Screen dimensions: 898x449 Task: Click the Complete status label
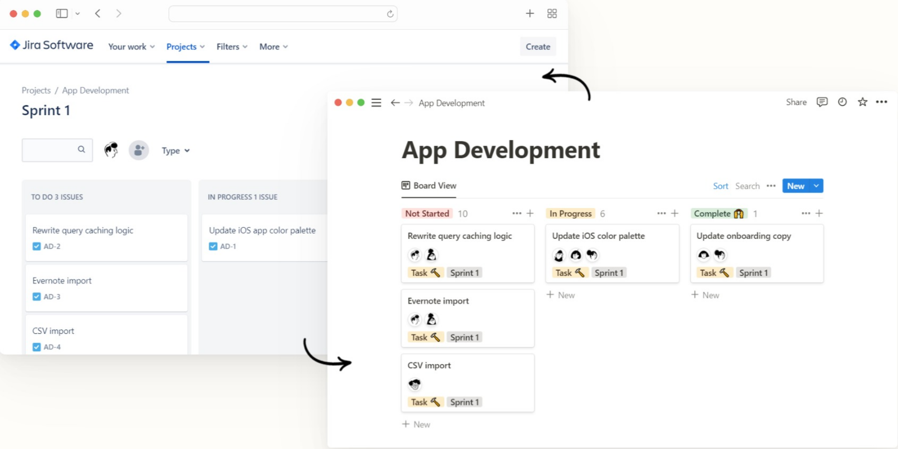click(x=719, y=213)
